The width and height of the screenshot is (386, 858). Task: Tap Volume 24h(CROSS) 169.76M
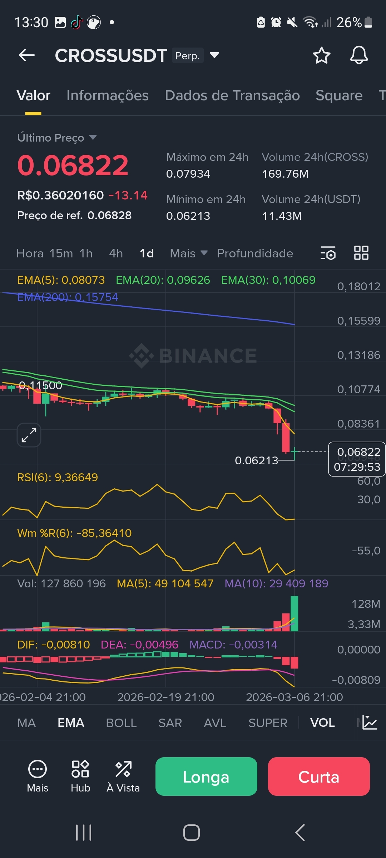[285, 174]
